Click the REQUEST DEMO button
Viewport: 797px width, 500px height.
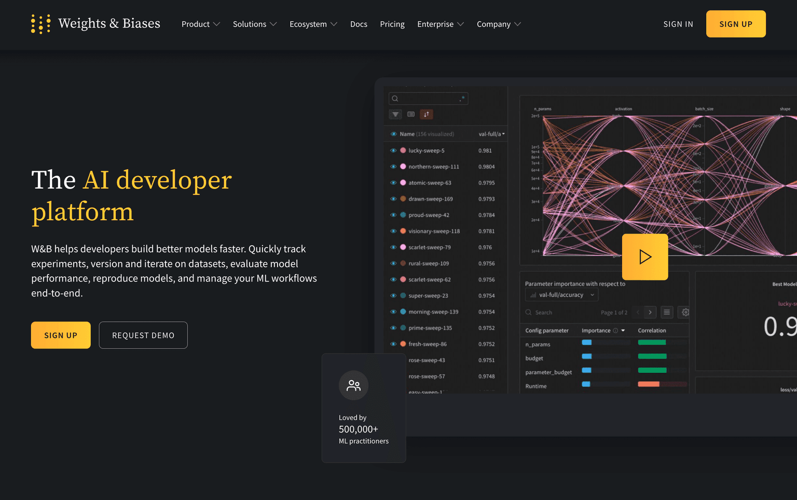(143, 335)
